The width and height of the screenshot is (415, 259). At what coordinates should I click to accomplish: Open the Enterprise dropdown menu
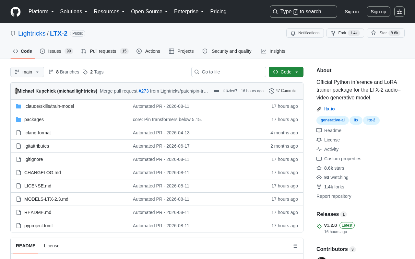click(189, 12)
